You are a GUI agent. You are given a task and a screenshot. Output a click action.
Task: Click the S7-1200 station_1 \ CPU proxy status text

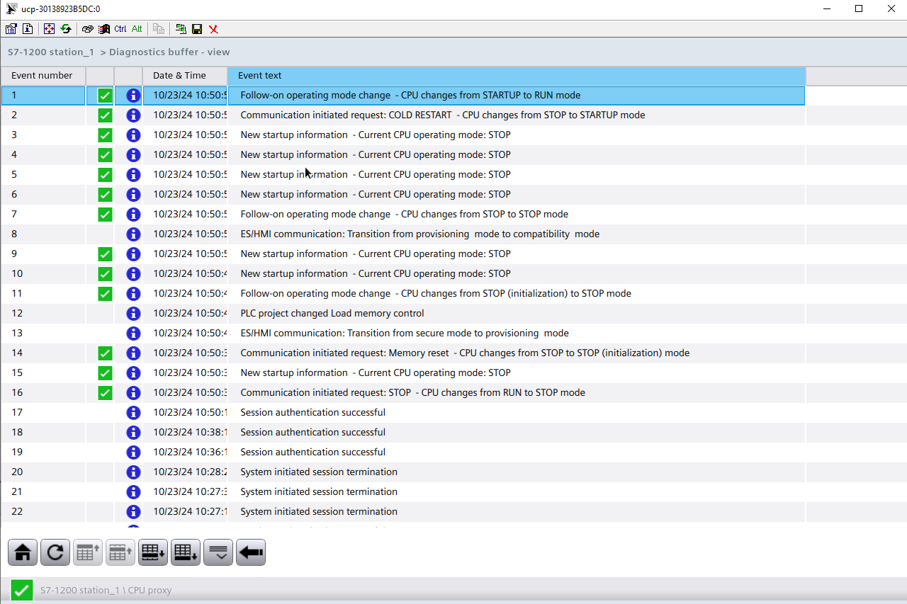106,591
